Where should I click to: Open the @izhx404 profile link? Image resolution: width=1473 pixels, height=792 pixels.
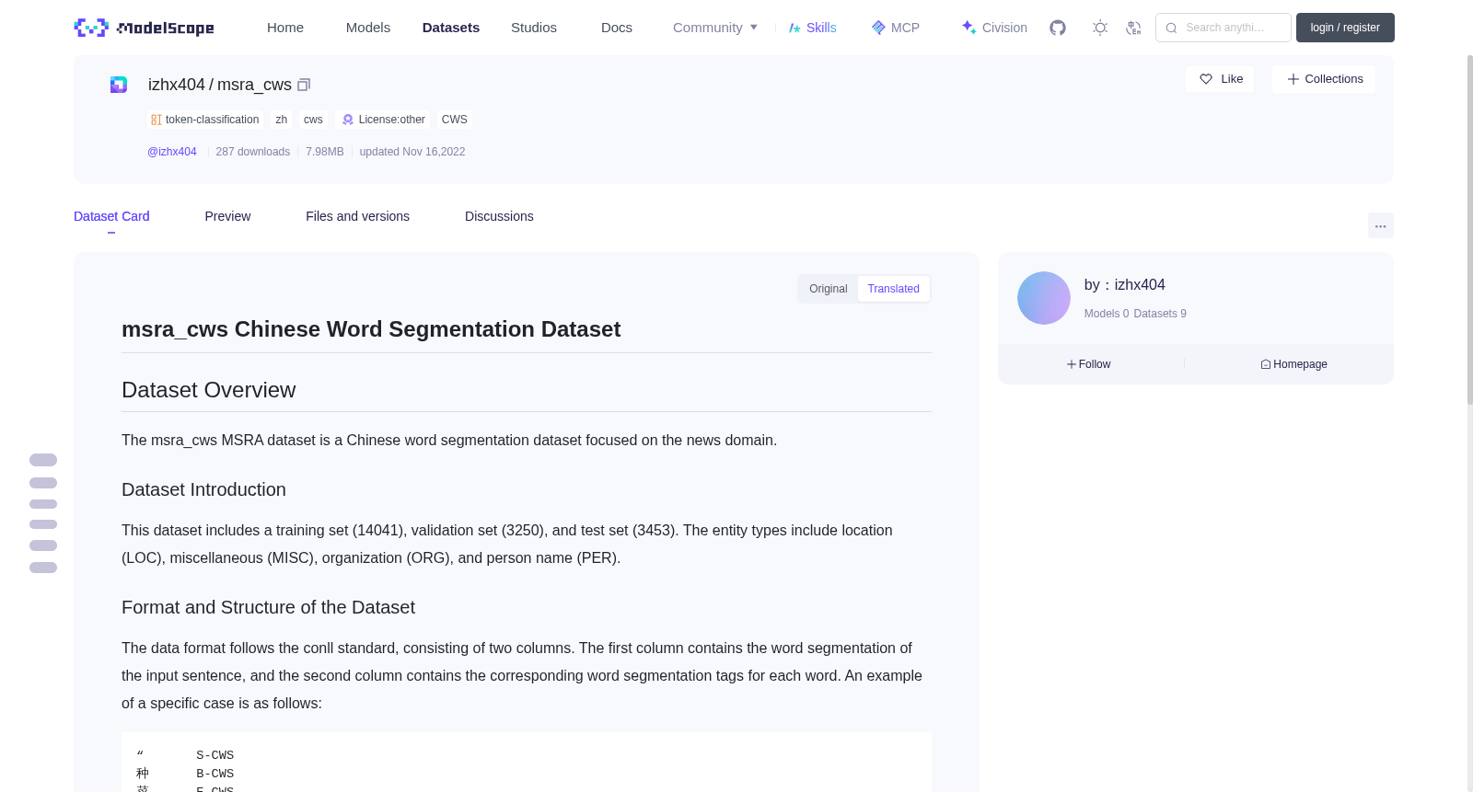pyautogui.click(x=172, y=152)
